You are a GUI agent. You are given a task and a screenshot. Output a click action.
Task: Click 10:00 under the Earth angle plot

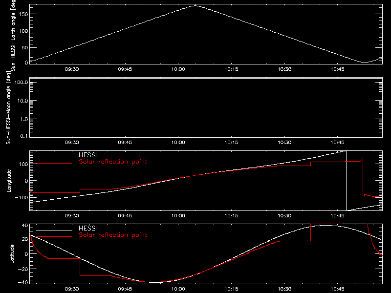[x=178, y=69]
